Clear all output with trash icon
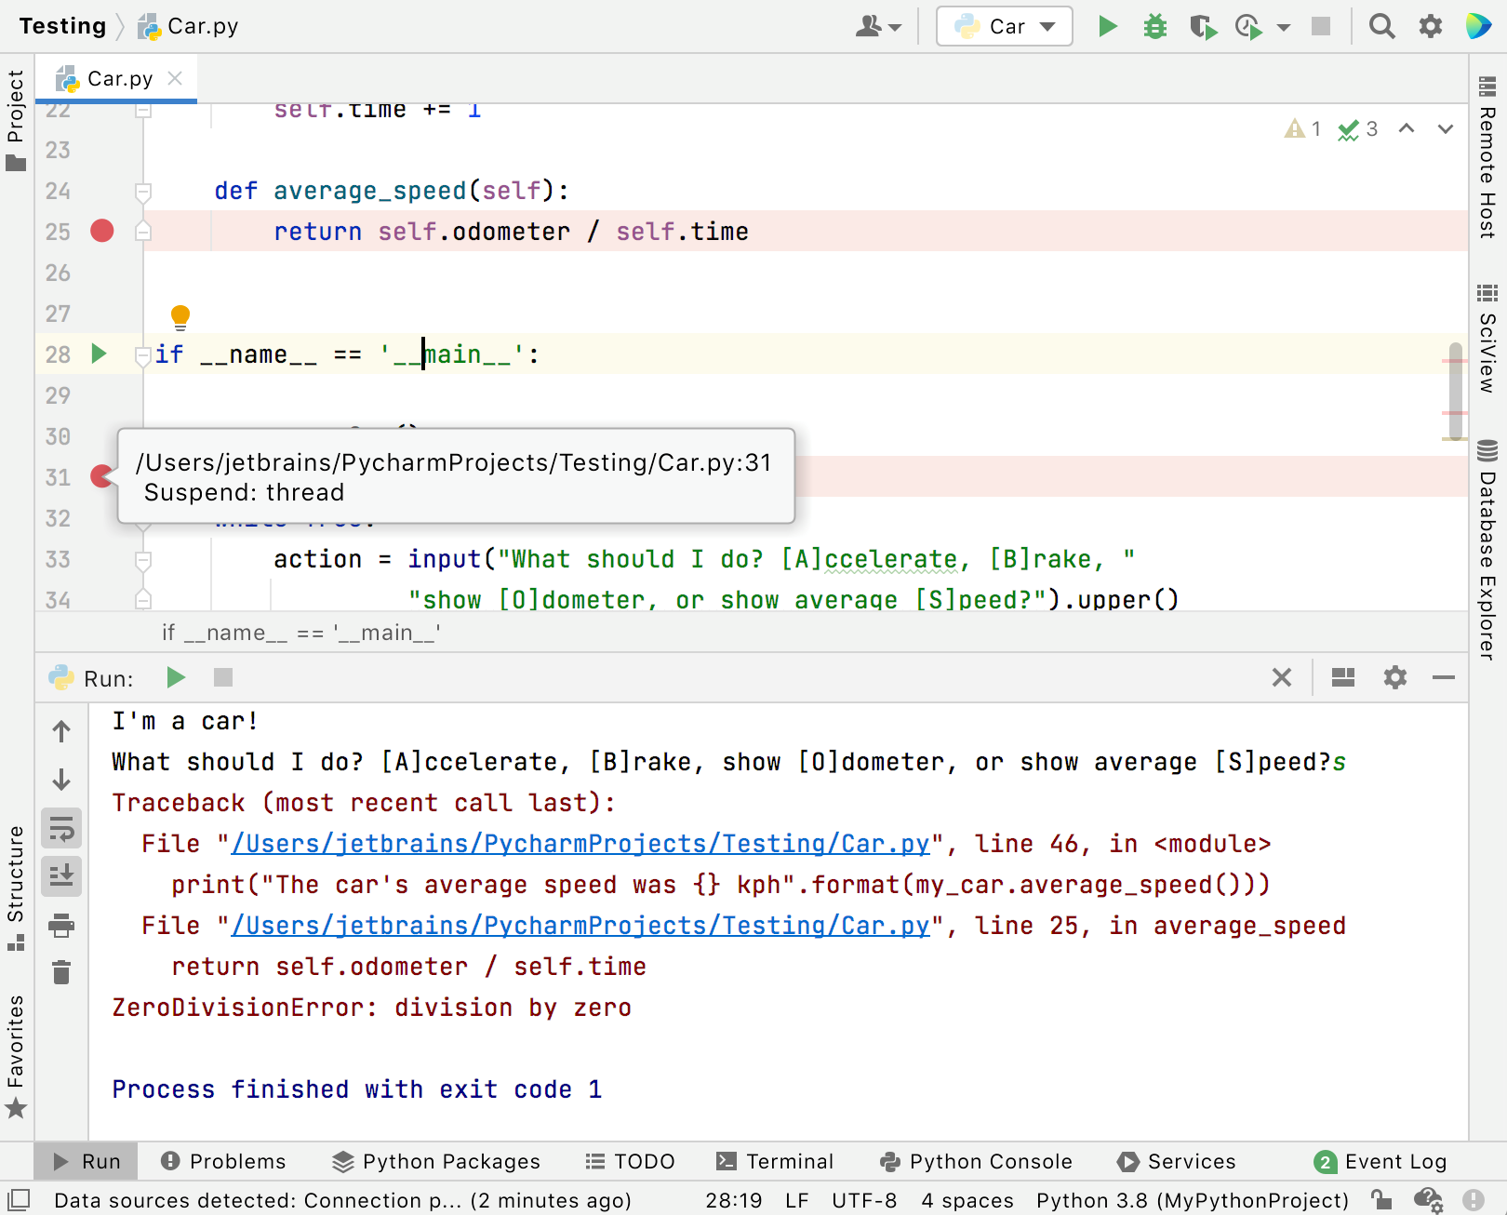1507x1215 pixels. [61, 972]
